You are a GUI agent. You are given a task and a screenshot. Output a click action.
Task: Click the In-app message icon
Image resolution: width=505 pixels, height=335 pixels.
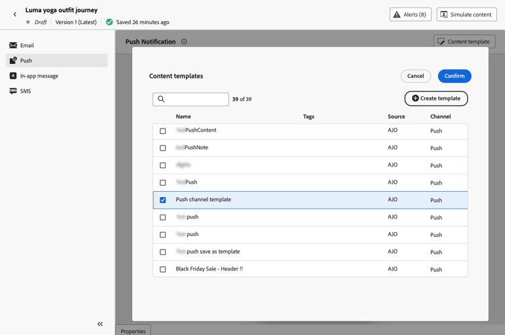[x=13, y=76]
